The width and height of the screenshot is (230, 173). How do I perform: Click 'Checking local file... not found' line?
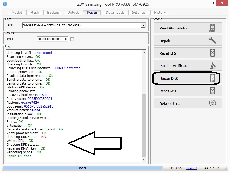pos(29,53)
